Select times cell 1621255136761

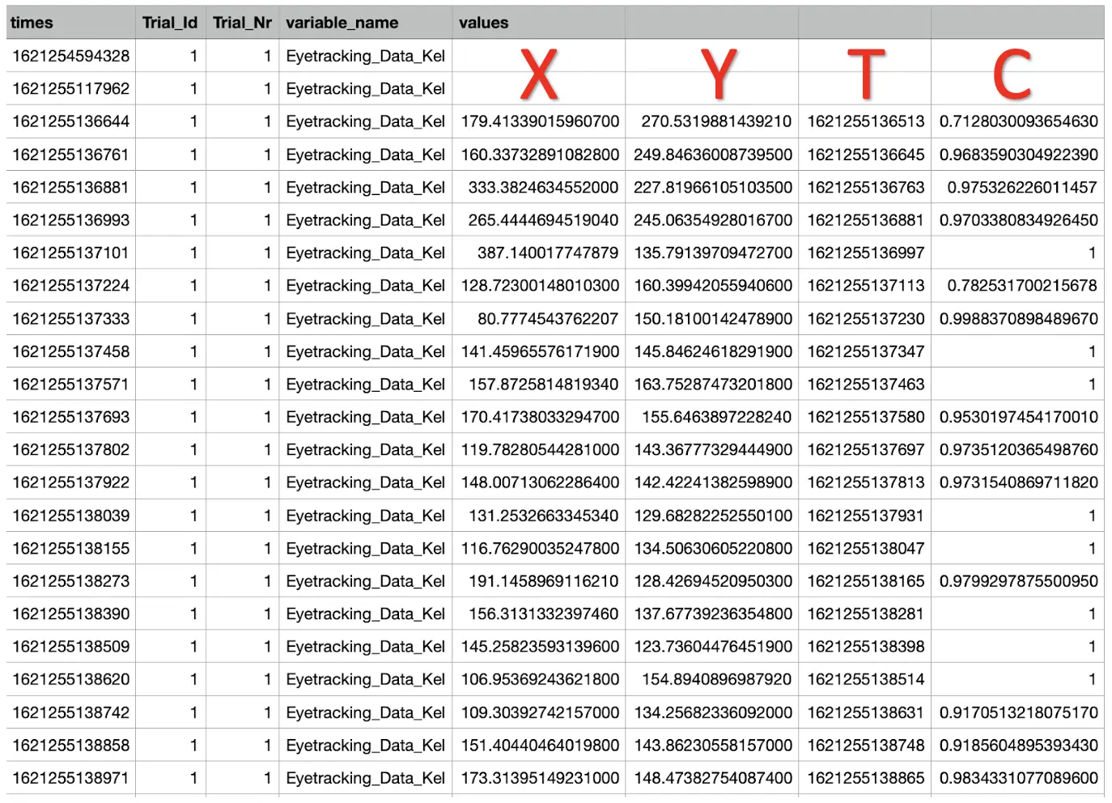click(70, 155)
